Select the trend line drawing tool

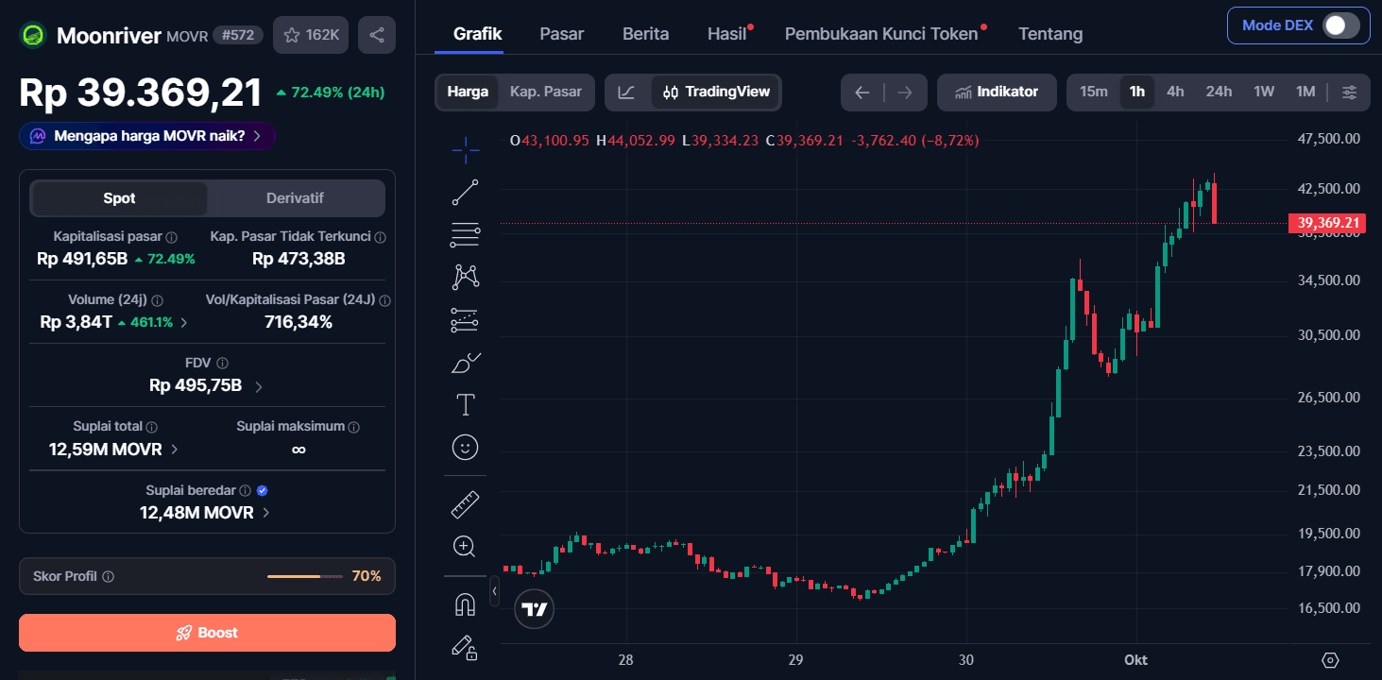(x=466, y=193)
